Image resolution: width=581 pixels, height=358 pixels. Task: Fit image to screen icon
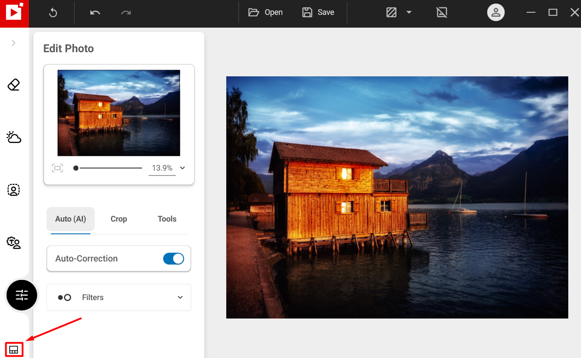(57, 168)
